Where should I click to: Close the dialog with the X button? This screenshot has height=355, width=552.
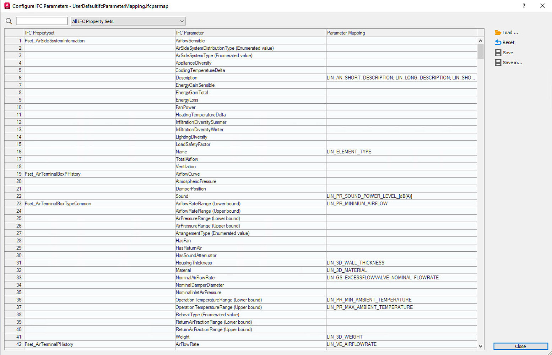[542, 6]
